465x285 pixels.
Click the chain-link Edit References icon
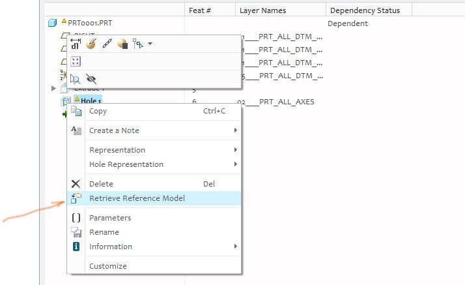coord(107,44)
